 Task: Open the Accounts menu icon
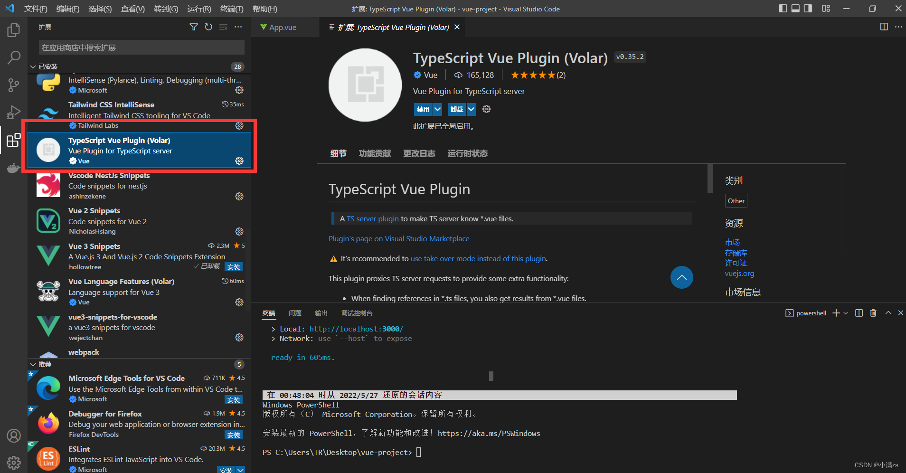point(14,435)
